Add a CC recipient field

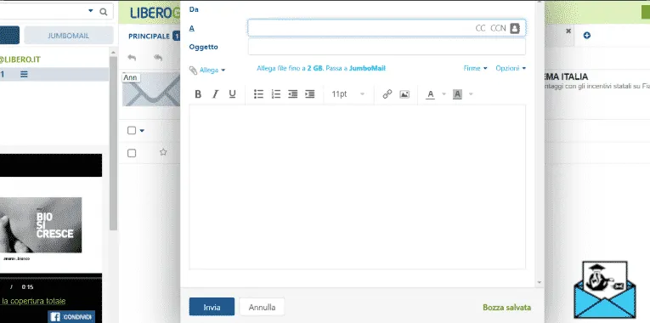(480, 28)
